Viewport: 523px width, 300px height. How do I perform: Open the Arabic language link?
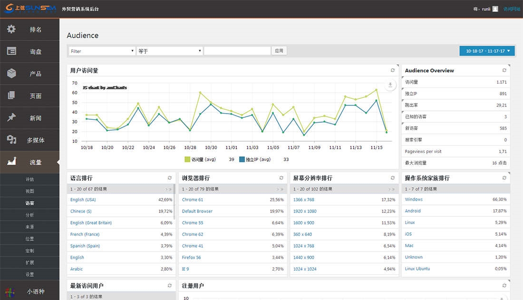pos(77,269)
